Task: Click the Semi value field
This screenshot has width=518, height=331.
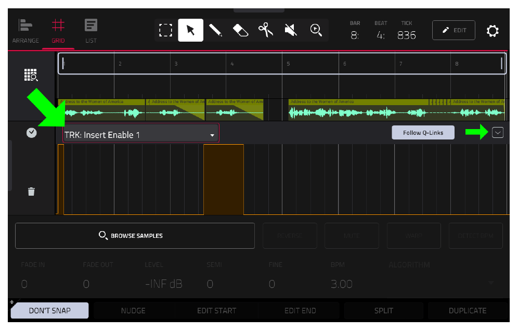Action: click(x=210, y=284)
